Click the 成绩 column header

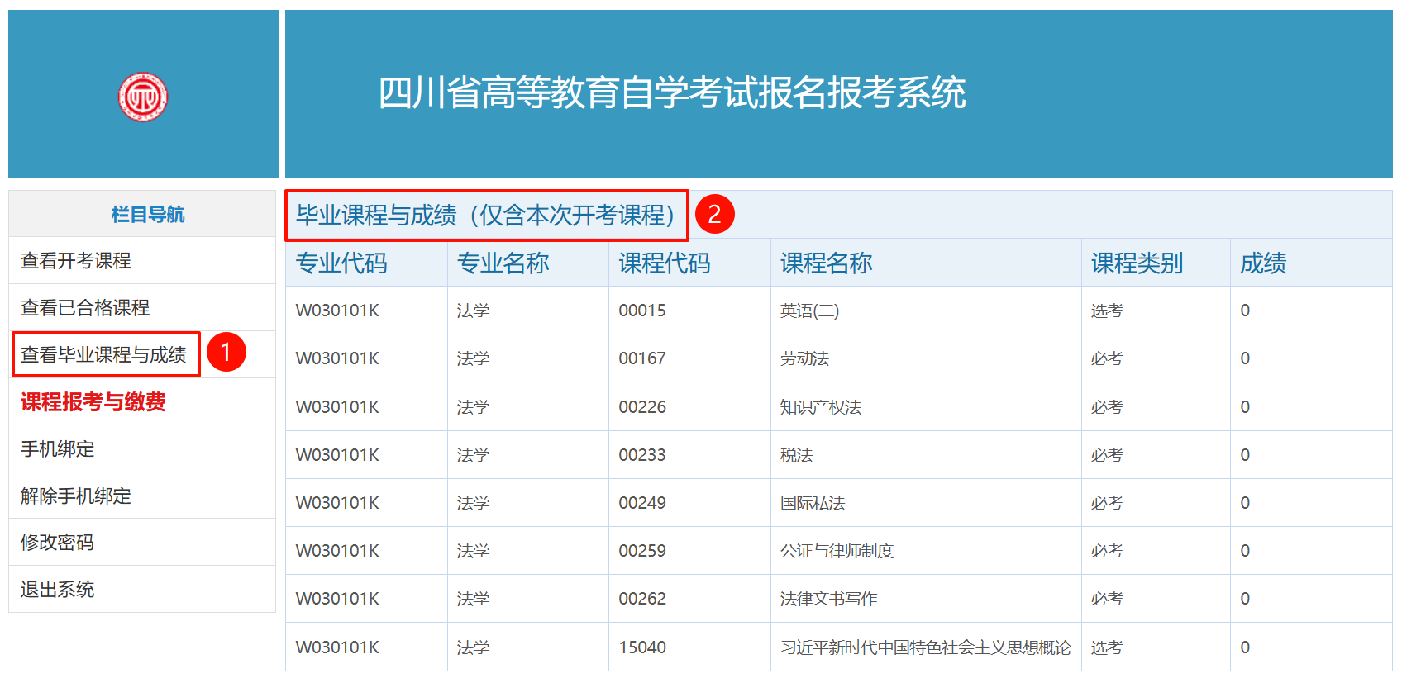(x=1262, y=263)
